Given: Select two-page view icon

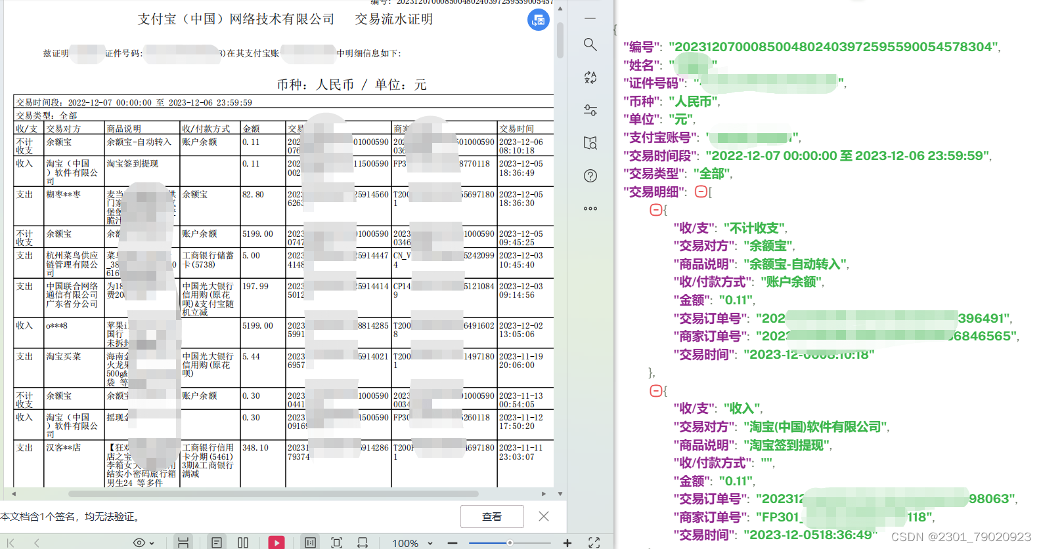Looking at the screenshot, I should point(243,542).
